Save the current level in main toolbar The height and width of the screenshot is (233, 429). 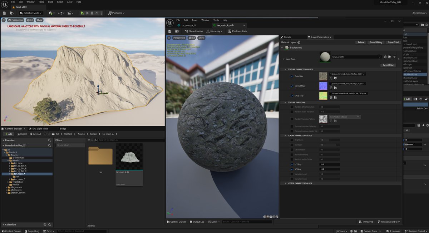click(x=4, y=13)
